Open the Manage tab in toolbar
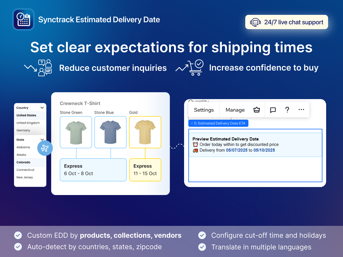343x257 pixels. coord(235,110)
